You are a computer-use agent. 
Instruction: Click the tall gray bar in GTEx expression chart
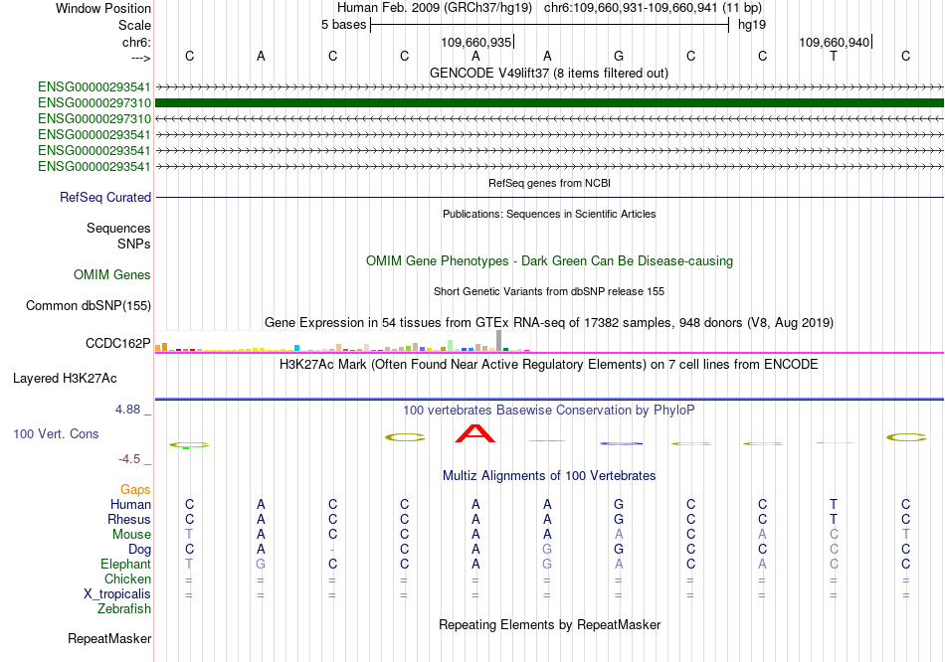498,340
